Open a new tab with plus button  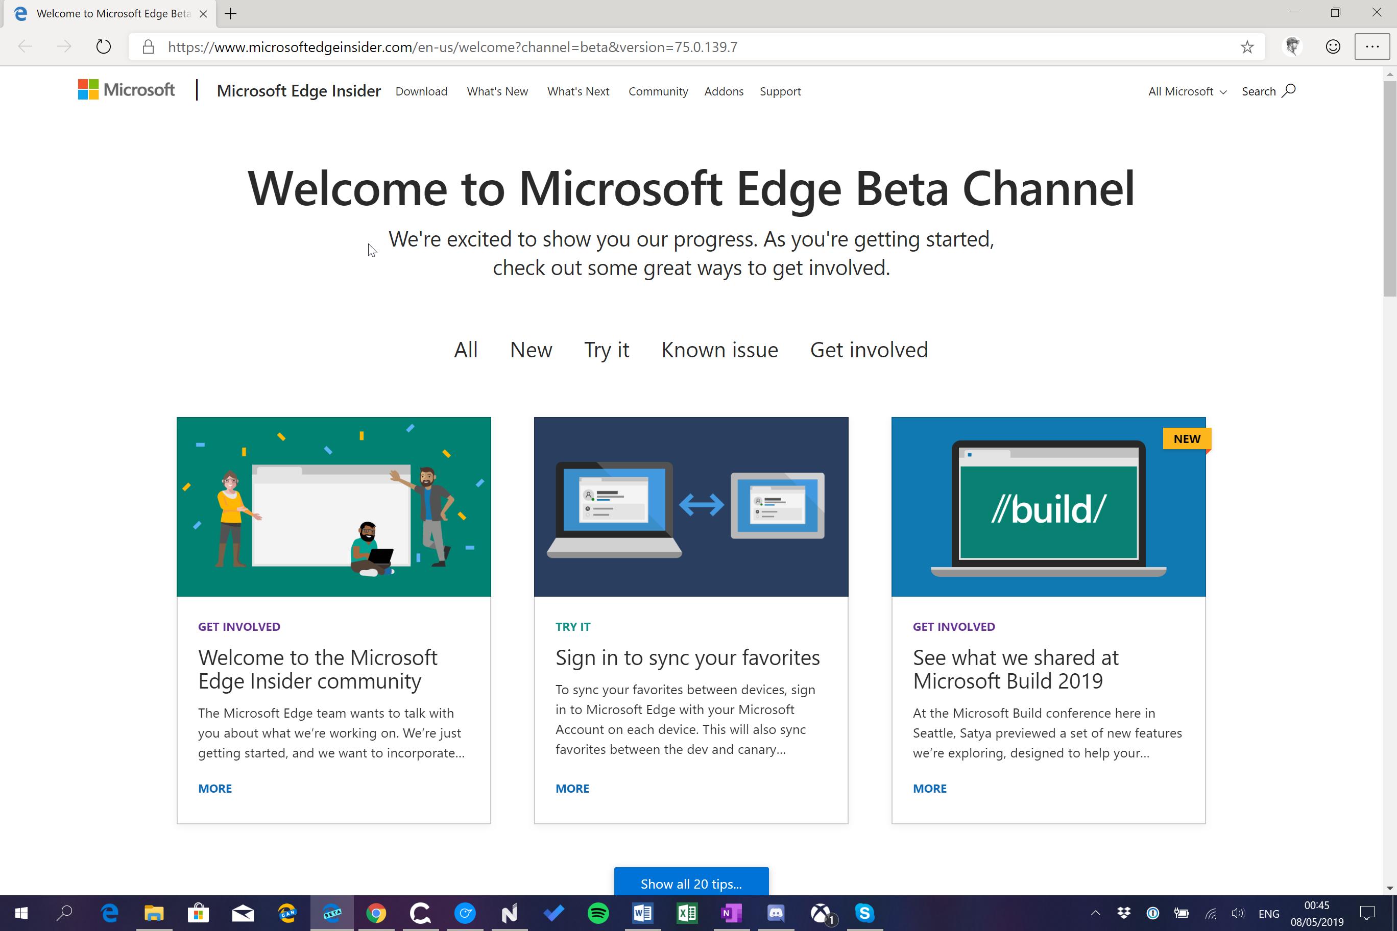coord(230,14)
